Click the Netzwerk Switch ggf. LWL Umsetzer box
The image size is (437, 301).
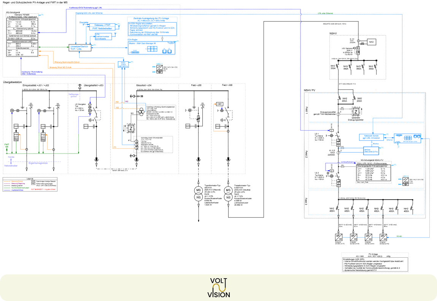click(x=372, y=137)
